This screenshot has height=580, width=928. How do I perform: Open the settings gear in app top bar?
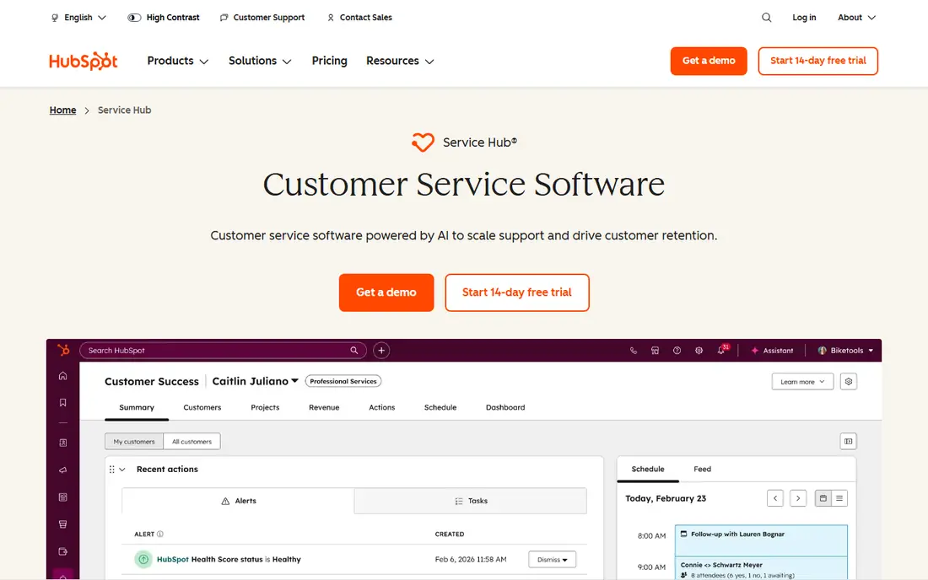point(699,351)
